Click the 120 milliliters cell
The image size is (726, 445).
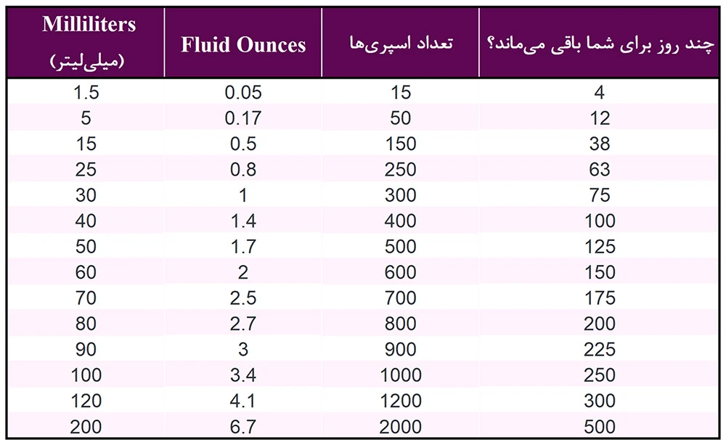(x=86, y=401)
